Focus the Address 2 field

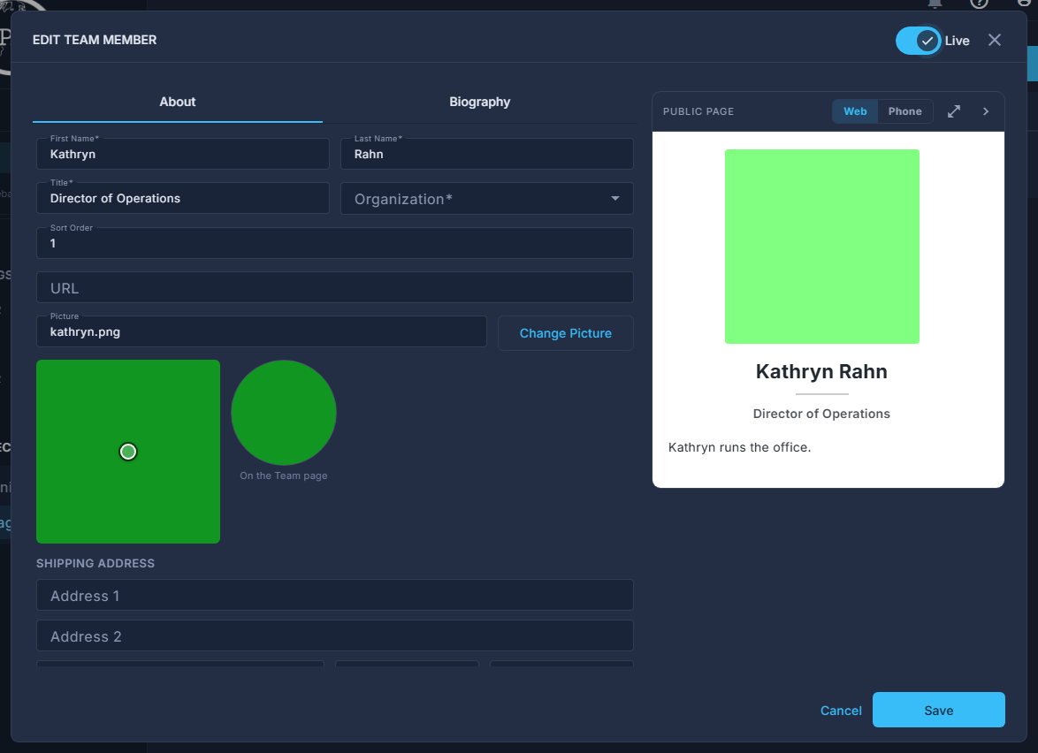pyautogui.click(x=335, y=635)
